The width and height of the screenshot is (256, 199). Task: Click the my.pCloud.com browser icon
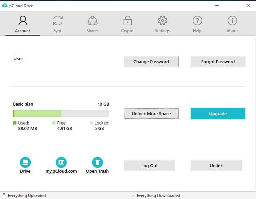[61, 162]
